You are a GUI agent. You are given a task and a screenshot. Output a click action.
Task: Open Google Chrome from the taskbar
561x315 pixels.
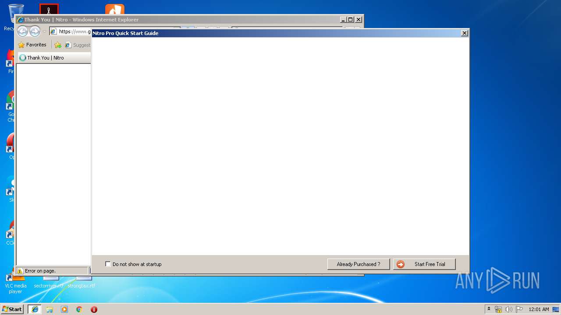(79, 309)
